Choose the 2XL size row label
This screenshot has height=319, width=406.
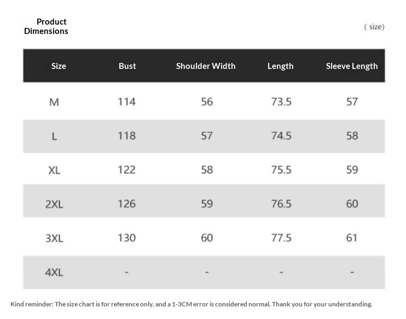click(x=54, y=204)
